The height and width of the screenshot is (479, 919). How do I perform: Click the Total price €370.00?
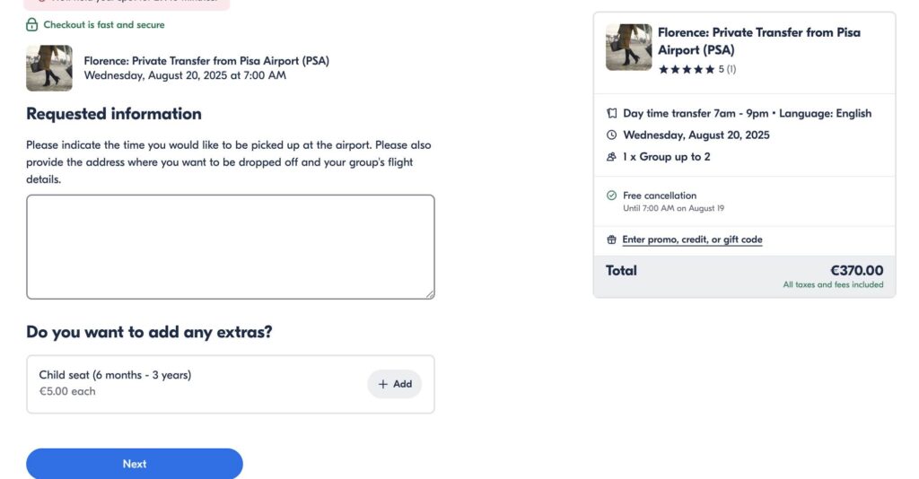click(856, 270)
